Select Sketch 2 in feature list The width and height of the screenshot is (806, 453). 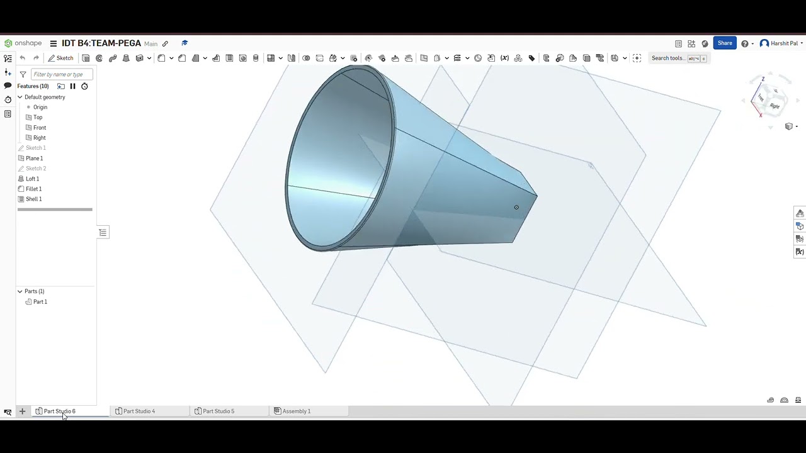[x=36, y=169]
